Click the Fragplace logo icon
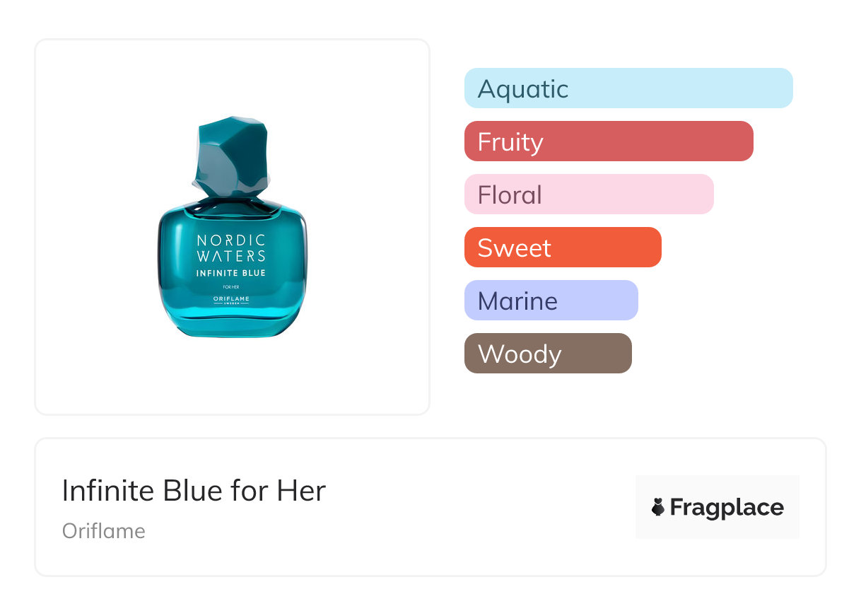 coord(658,507)
